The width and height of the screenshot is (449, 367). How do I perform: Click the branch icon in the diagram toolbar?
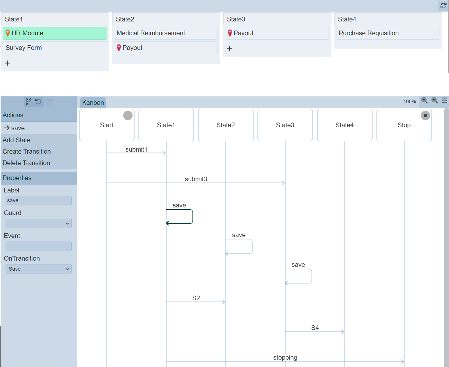29,102
